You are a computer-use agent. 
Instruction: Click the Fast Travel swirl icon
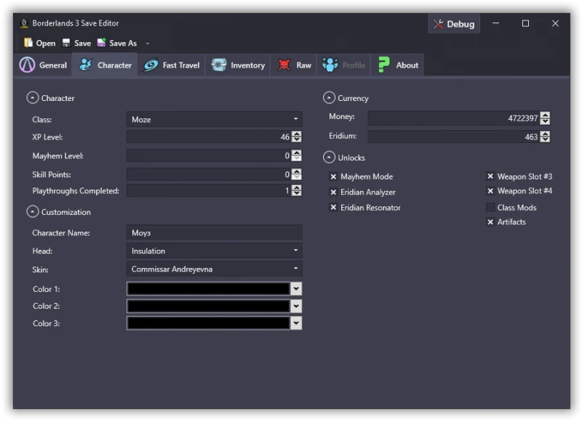pos(151,65)
